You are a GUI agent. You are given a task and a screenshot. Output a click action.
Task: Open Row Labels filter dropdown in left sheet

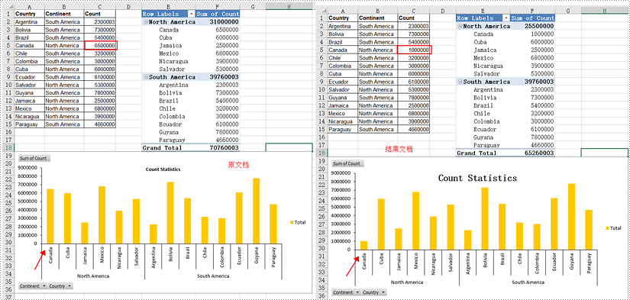(191, 14)
